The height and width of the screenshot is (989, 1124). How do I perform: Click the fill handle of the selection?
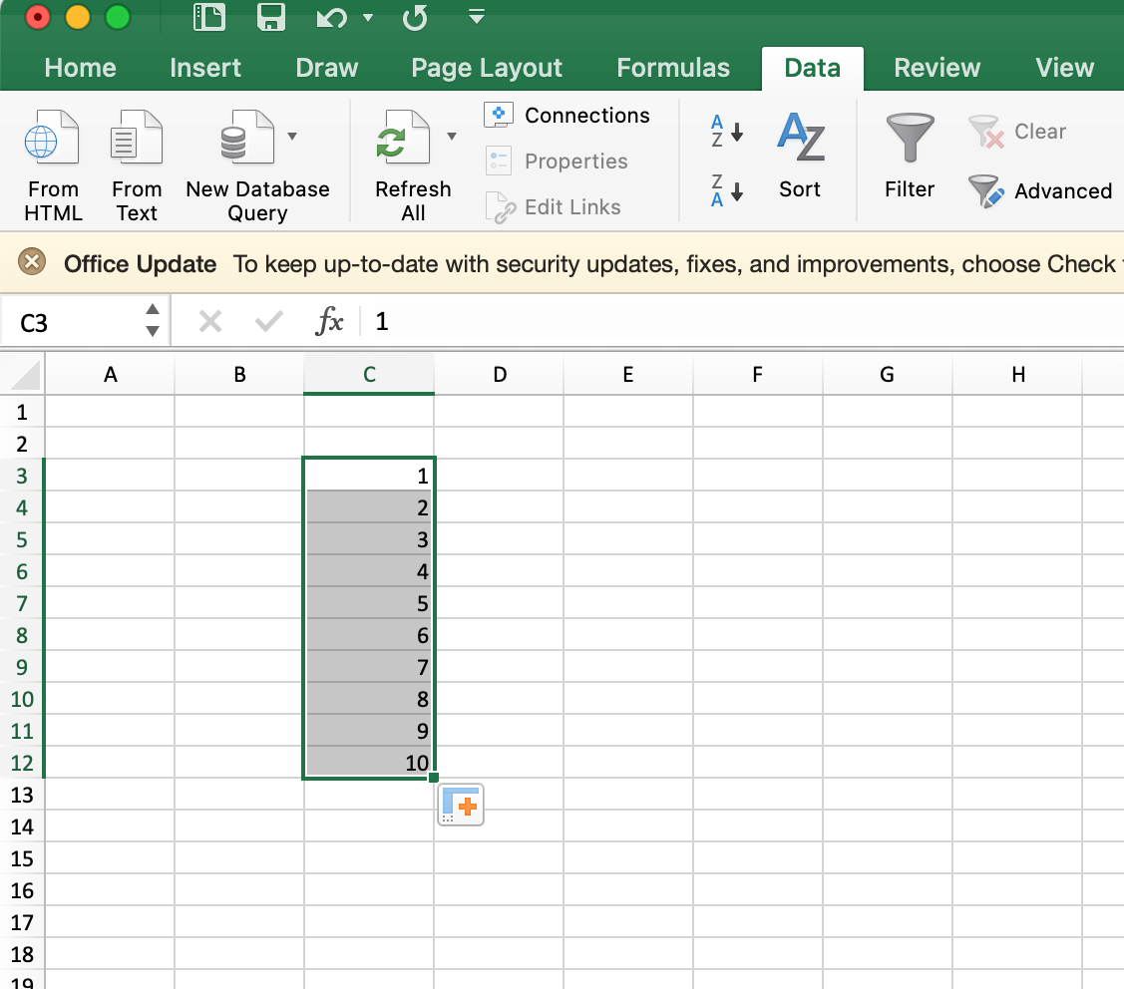pyautogui.click(x=434, y=778)
